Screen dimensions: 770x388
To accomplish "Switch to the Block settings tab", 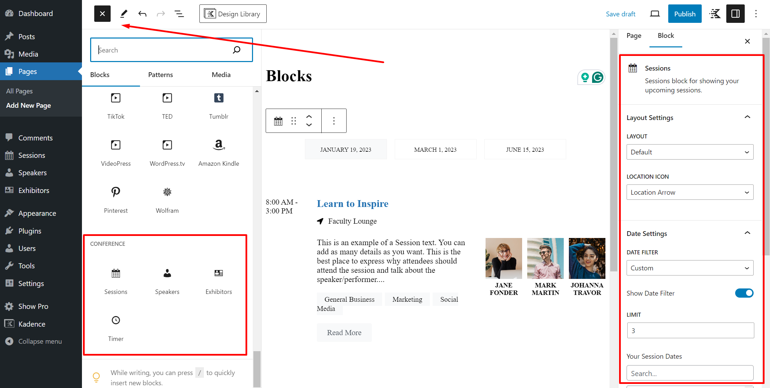I will point(666,35).
